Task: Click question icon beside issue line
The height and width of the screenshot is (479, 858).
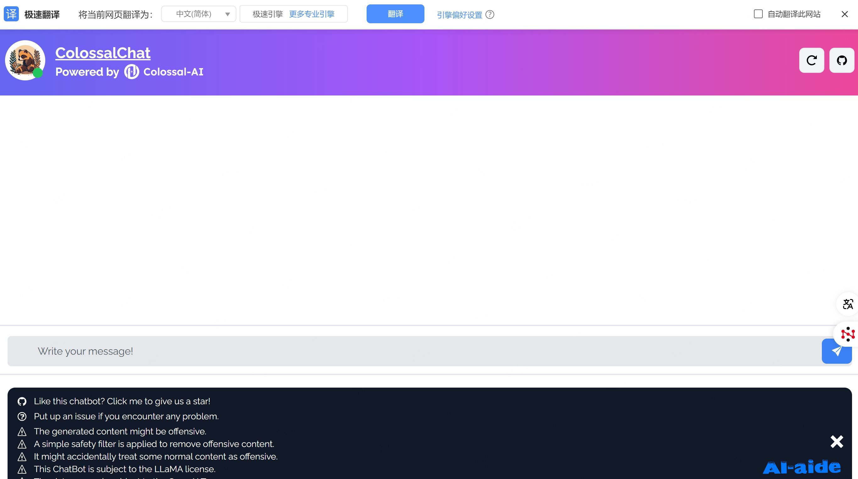Action: [22, 416]
